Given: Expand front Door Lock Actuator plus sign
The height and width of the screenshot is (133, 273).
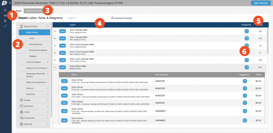Looking at the screenshot, I should [x=55, y=46].
